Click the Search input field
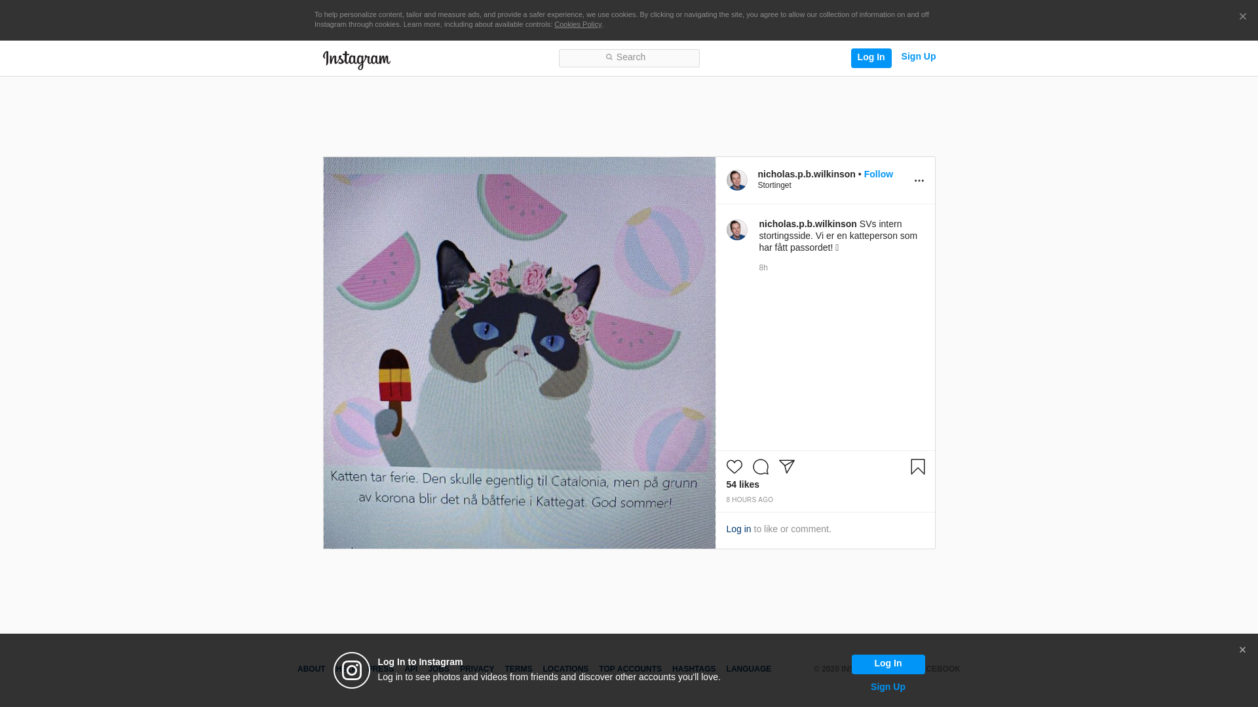This screenshot has height=707, width=1258. click(629, 58)
